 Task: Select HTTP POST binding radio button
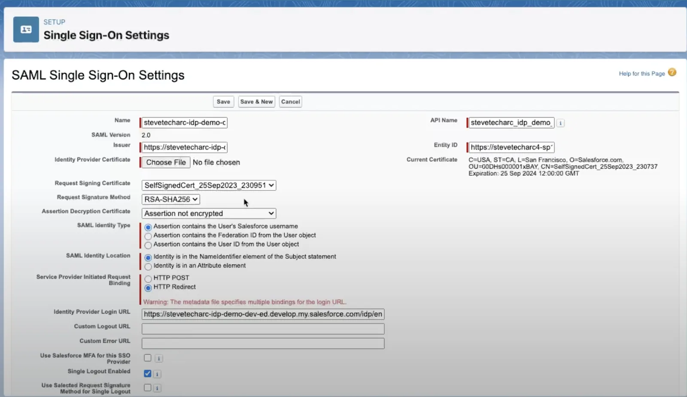[148, 279]
